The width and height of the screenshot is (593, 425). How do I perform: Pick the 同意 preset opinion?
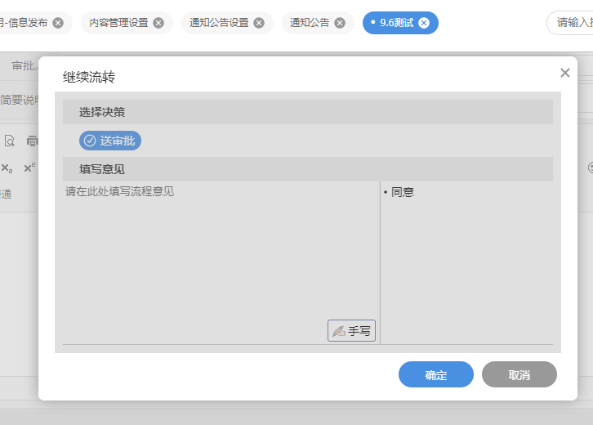pos(403,192)
